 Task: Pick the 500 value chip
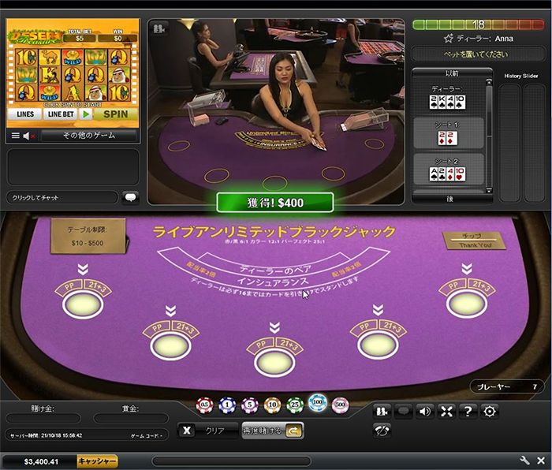tap(340, 405)
